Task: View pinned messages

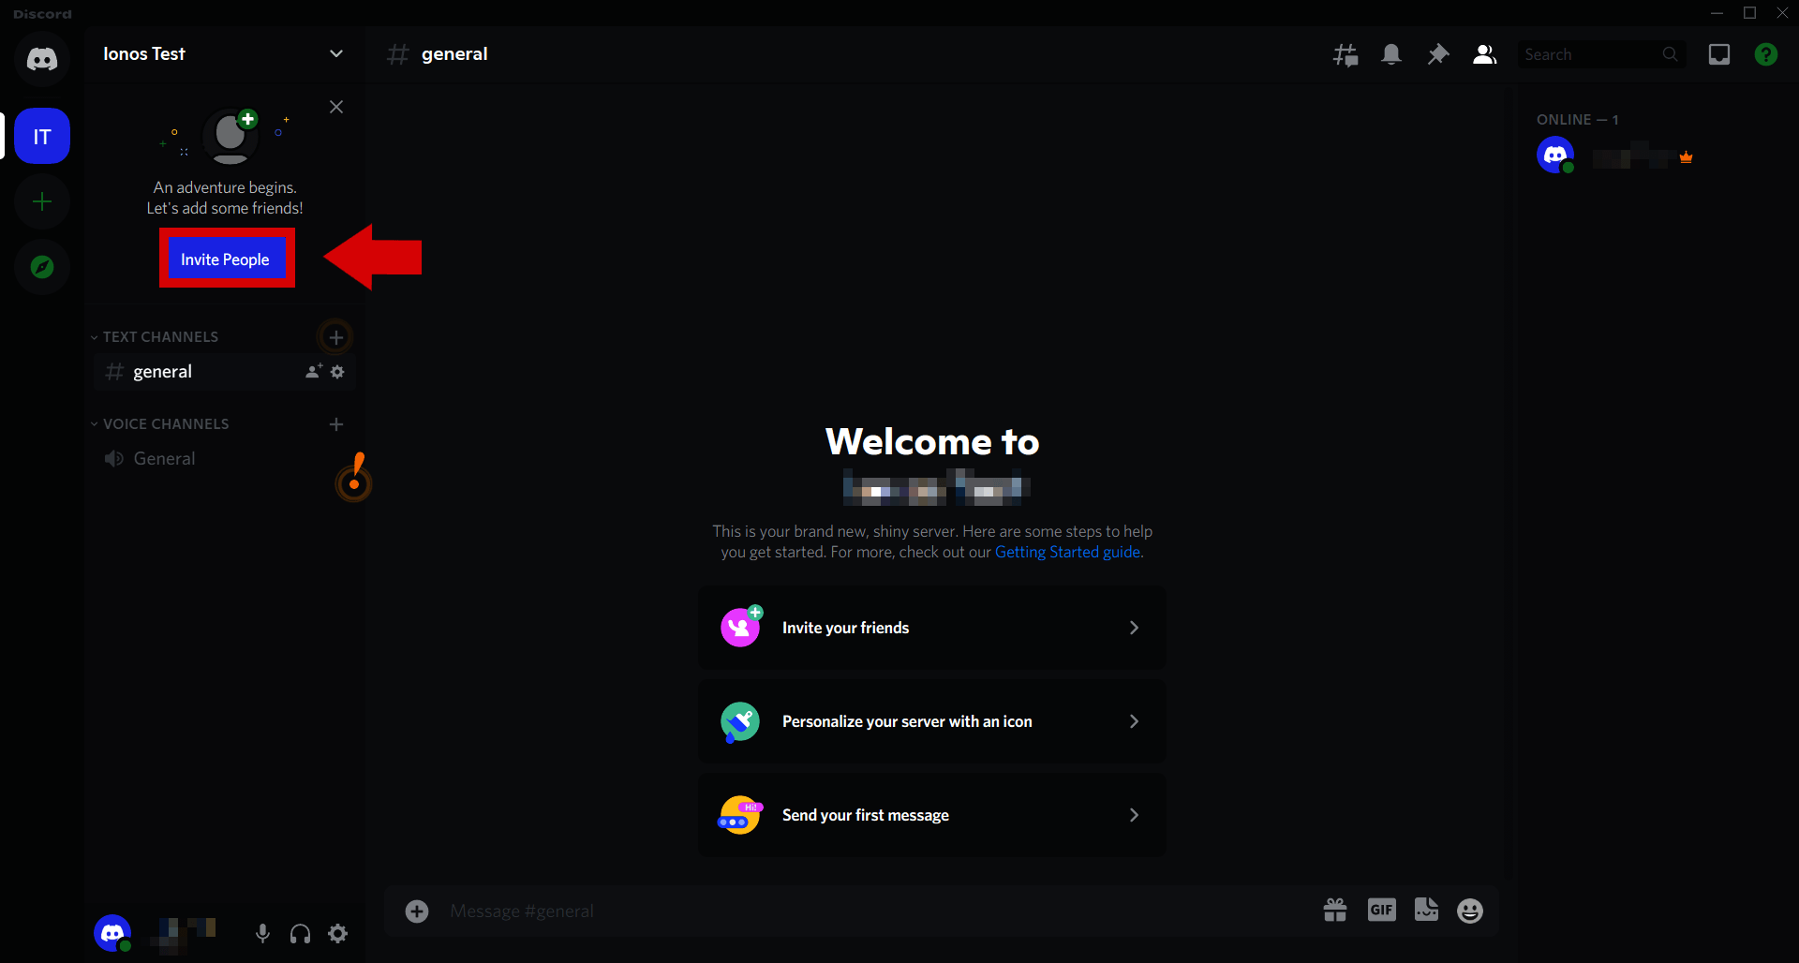Action: [1437, 53]
